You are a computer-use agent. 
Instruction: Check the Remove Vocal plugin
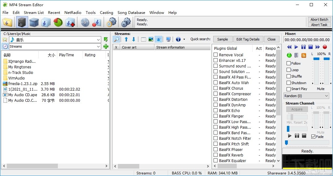[216, 55]
